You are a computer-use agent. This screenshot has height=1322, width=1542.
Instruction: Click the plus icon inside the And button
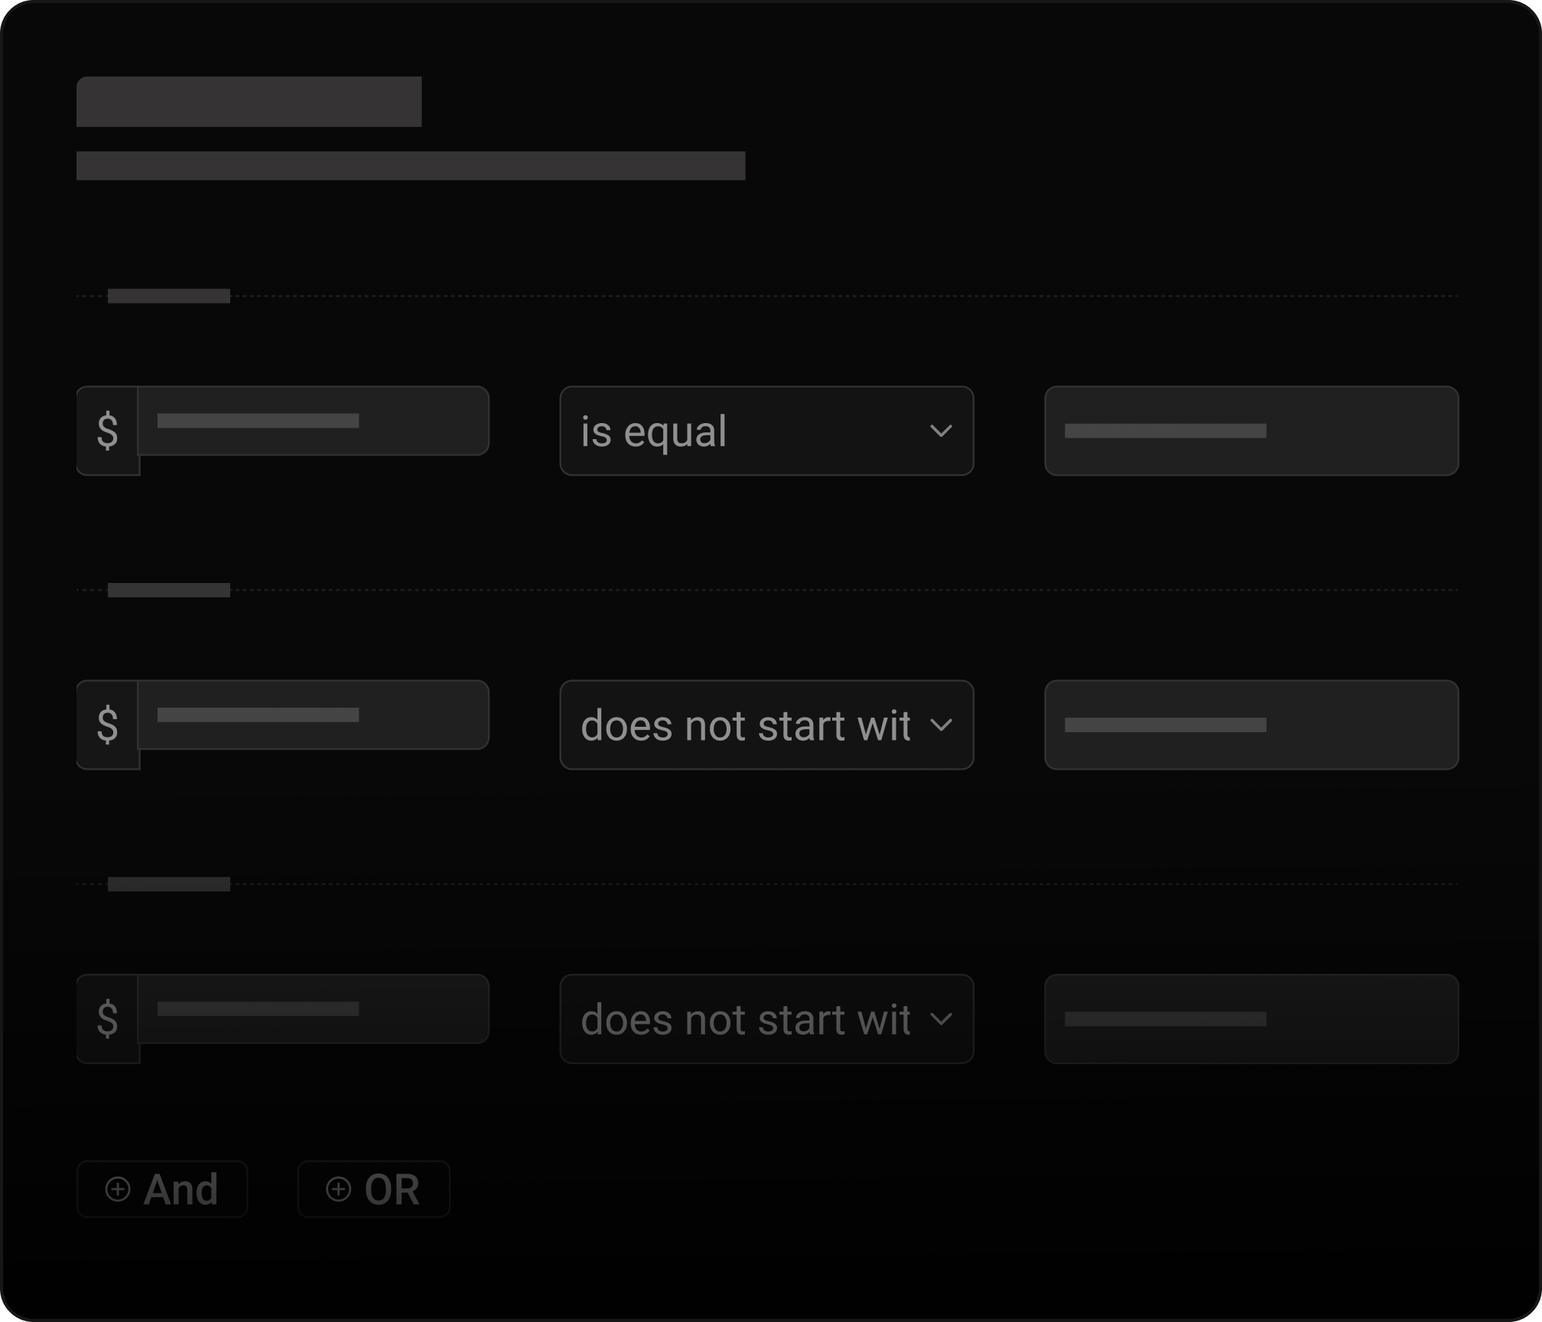coord(117,1189)
